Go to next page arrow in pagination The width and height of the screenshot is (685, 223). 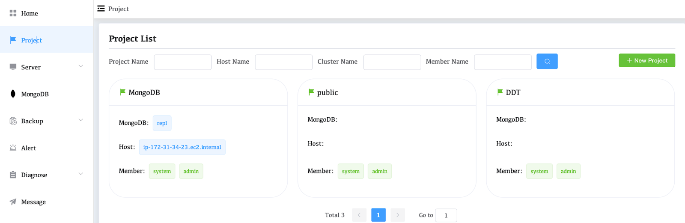coord(397,215)
